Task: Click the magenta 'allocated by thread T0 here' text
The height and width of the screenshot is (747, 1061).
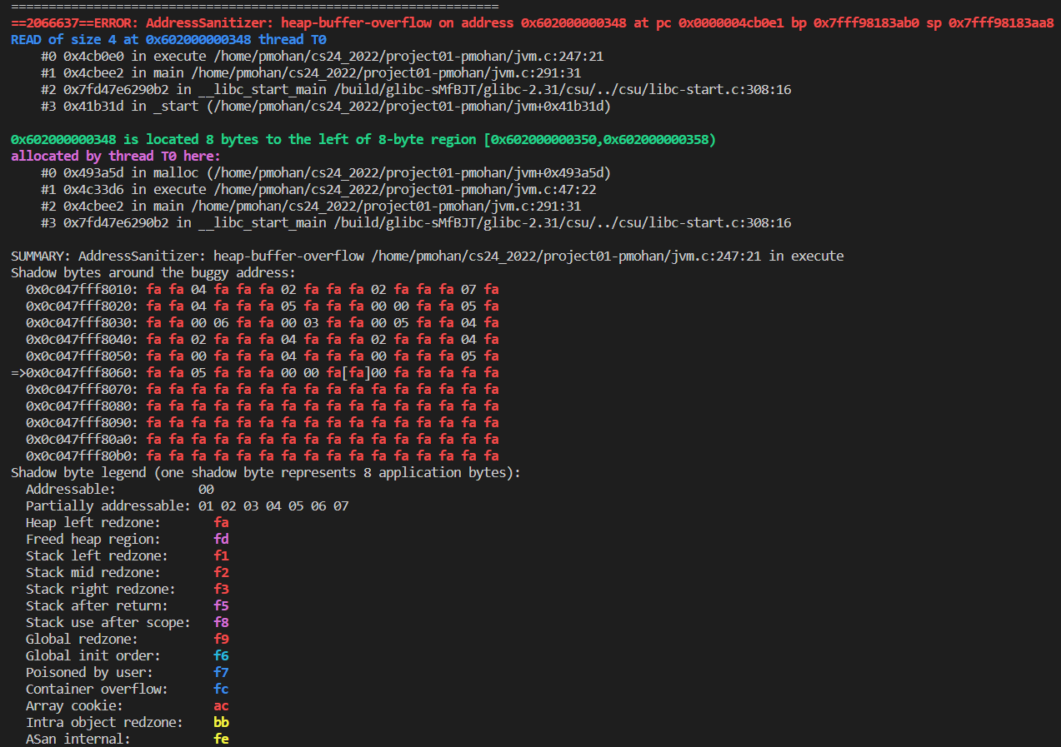Action: pos(117,156)
